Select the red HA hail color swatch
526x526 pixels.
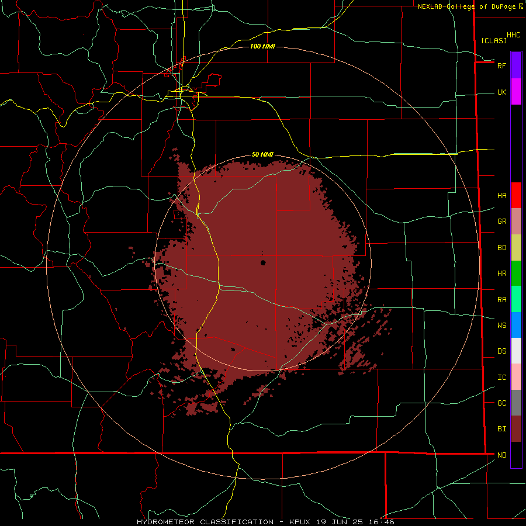(516, 195)
